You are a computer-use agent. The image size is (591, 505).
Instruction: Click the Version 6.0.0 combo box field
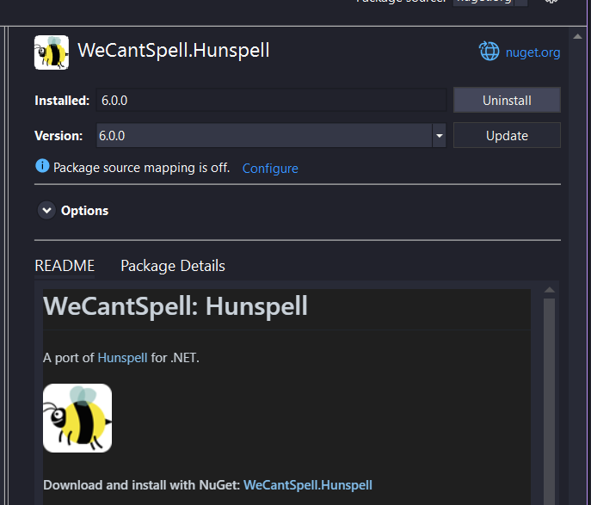pyautogui.click(x=271, y=136)
